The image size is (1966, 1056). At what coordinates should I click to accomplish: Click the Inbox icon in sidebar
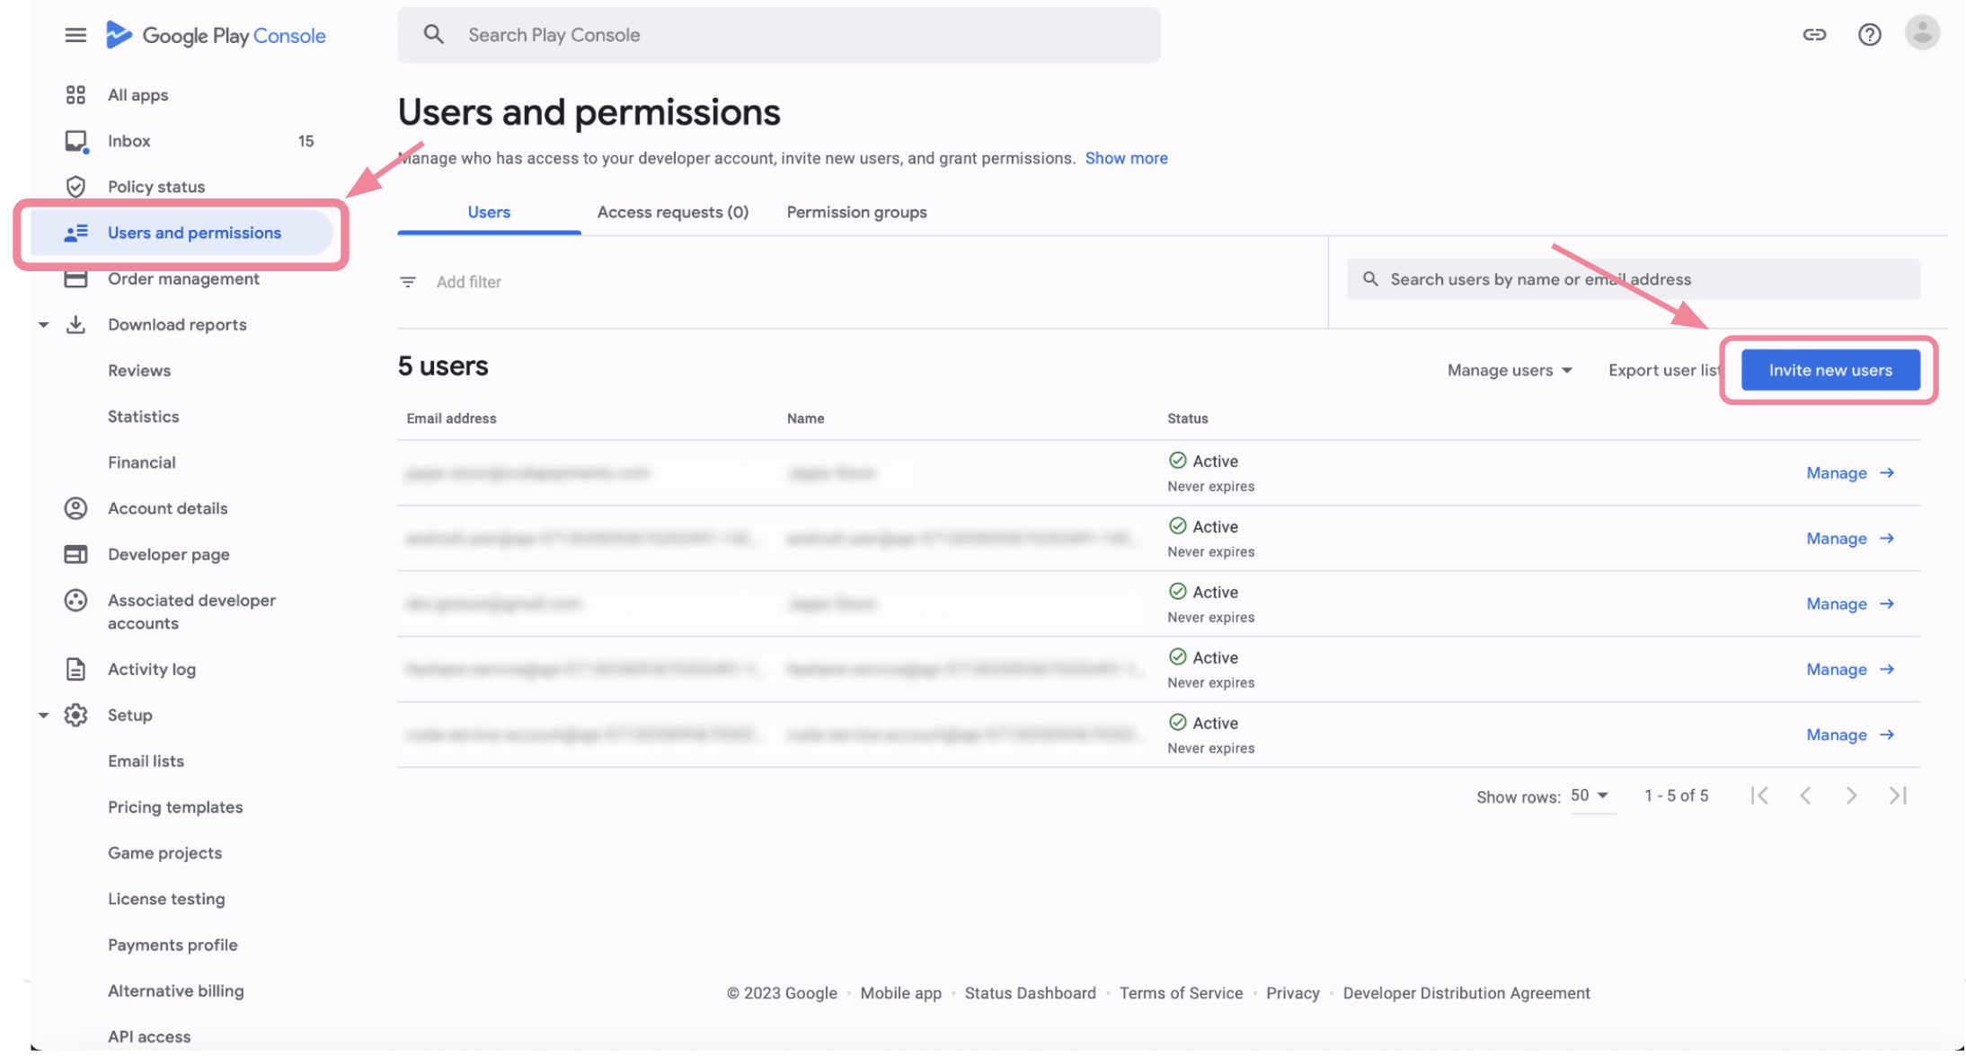(76, 141)
